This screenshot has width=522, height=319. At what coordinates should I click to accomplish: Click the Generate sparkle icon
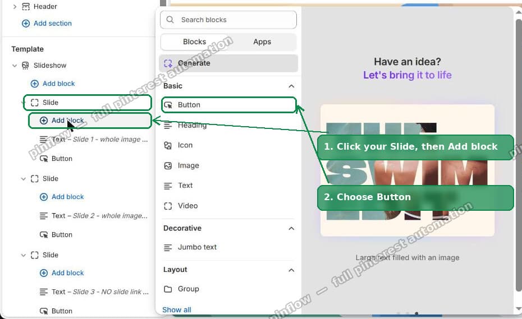tap(168, 63)
